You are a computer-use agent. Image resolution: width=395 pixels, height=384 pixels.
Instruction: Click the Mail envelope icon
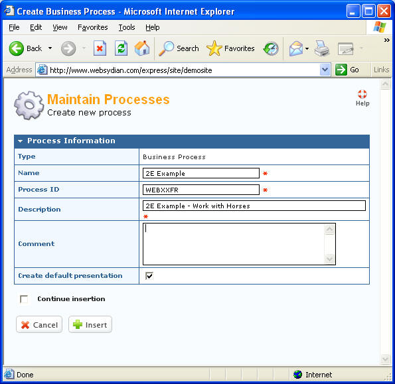point(296,48)
